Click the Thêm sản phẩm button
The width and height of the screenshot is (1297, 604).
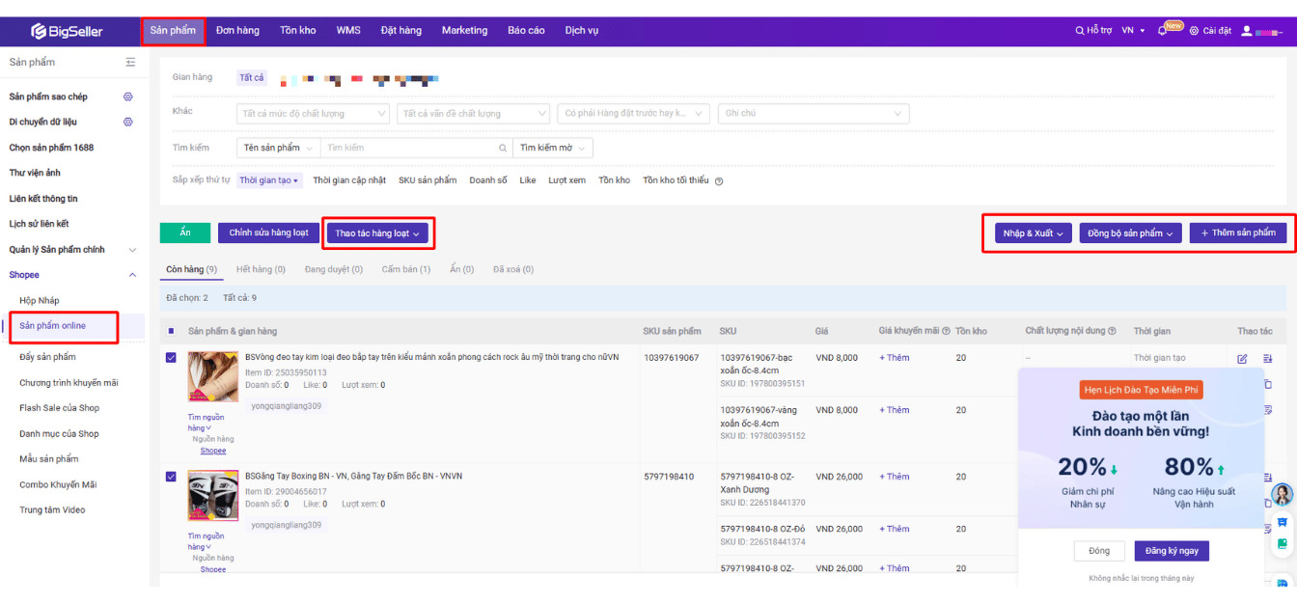pos(1237,233)
